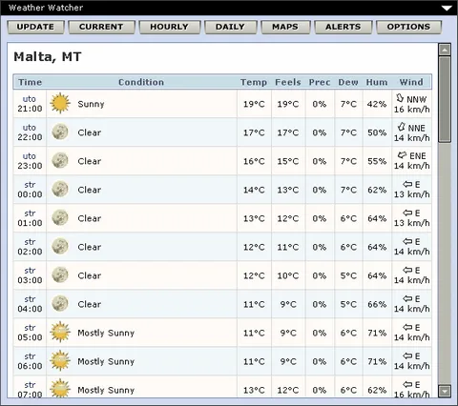Select Mostly Sunny text at str 05:00
Screen dimensions: 458x406
[x=106, y=333]
